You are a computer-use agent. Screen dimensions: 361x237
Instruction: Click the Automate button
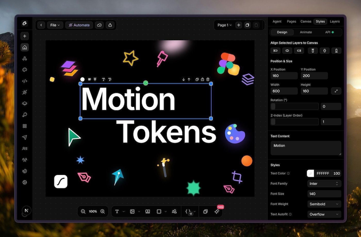tap(79, 25)
